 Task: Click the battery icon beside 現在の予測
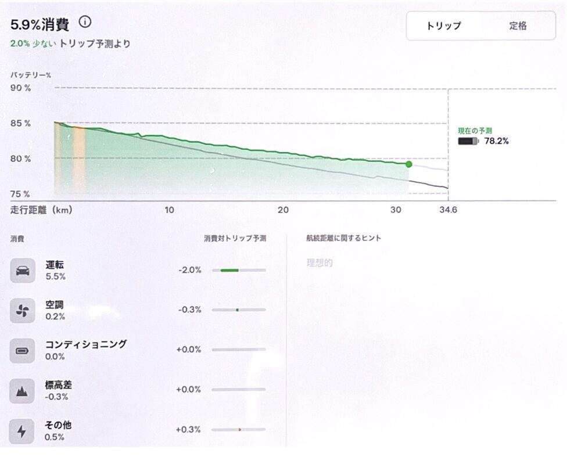tap(467, 141)
